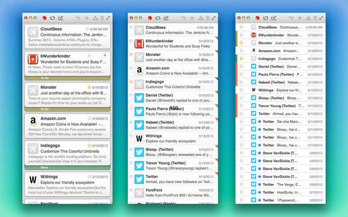Refresh mail in the card-view window toolbar
348x217 pixels.
coord(52,18)
